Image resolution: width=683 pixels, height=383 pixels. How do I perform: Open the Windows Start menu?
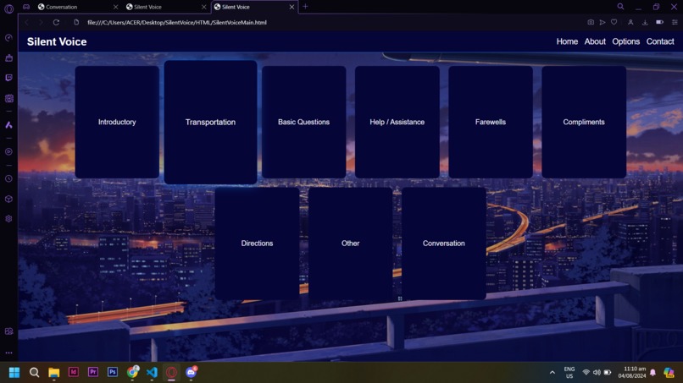(14, 372)
